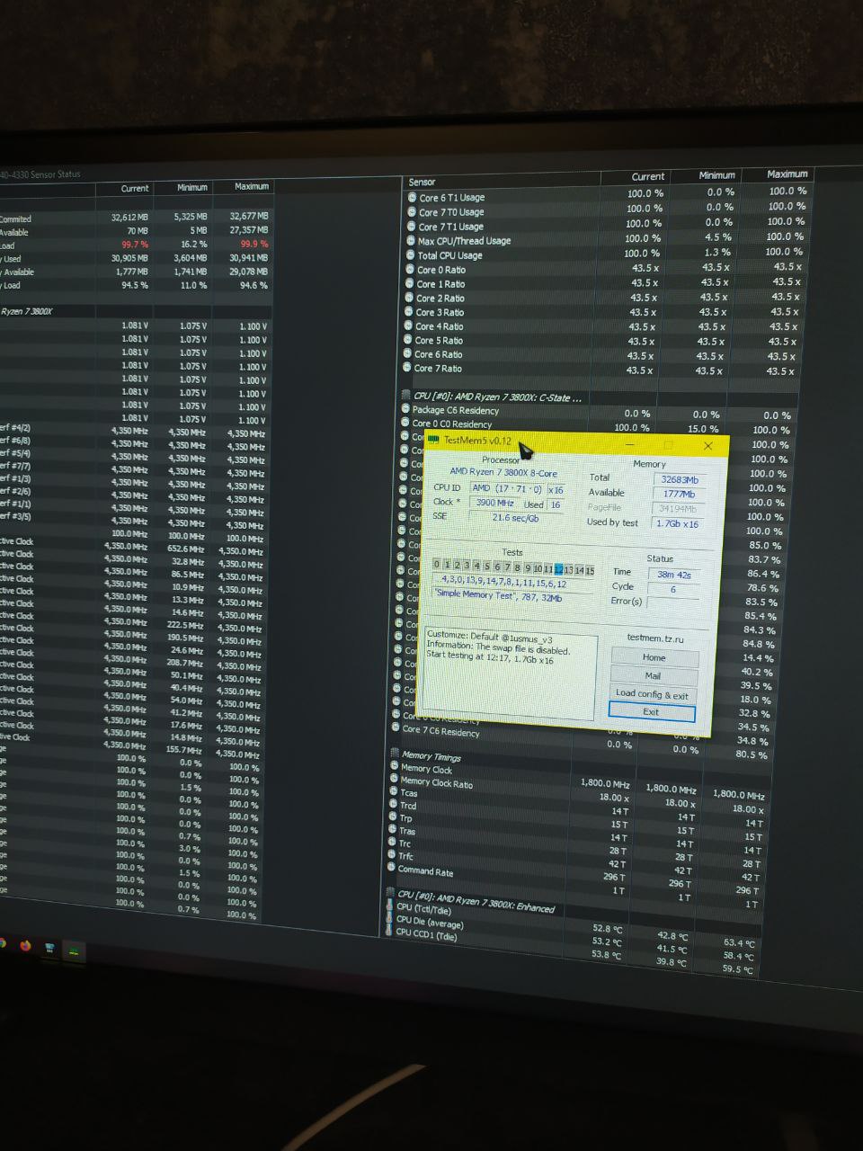Click the Memory Clock Ratio sensor icon

(x=394, y=779)
